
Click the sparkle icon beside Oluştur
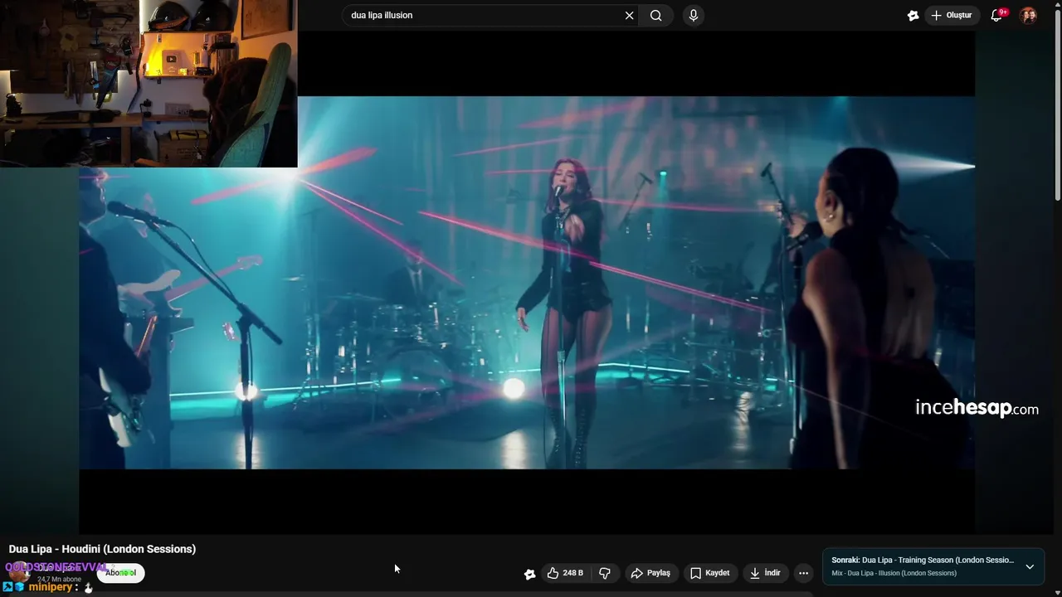pos(913,15)
